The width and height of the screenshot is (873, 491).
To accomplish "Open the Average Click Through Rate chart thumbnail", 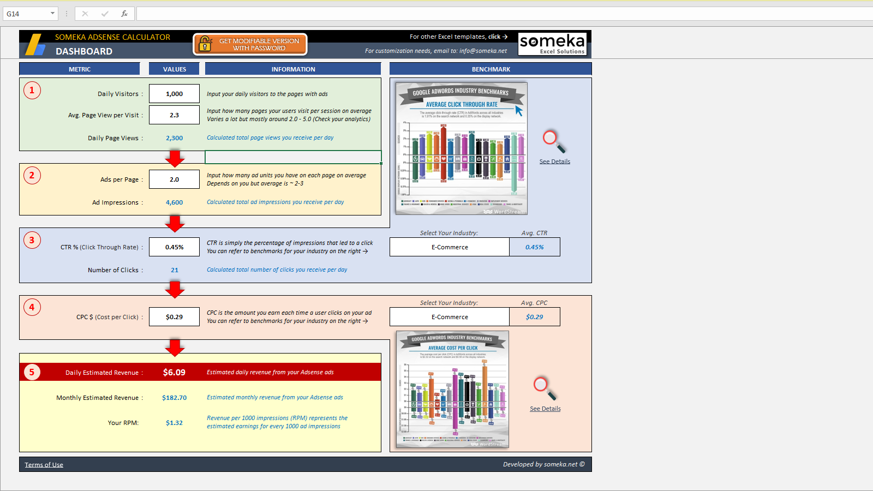I will (462, 148).
